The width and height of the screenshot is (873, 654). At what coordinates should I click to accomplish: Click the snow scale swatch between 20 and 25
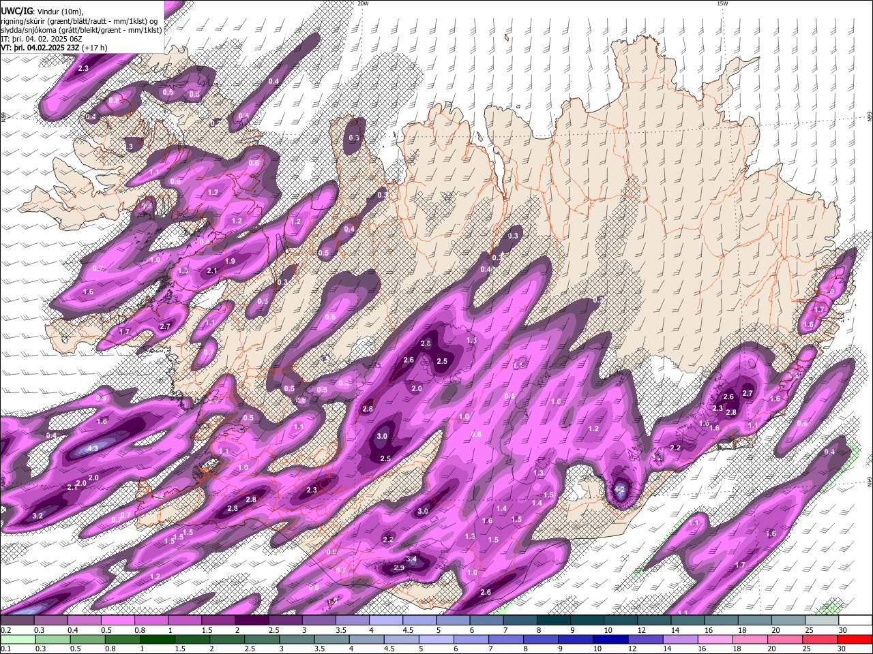[788, 621]
